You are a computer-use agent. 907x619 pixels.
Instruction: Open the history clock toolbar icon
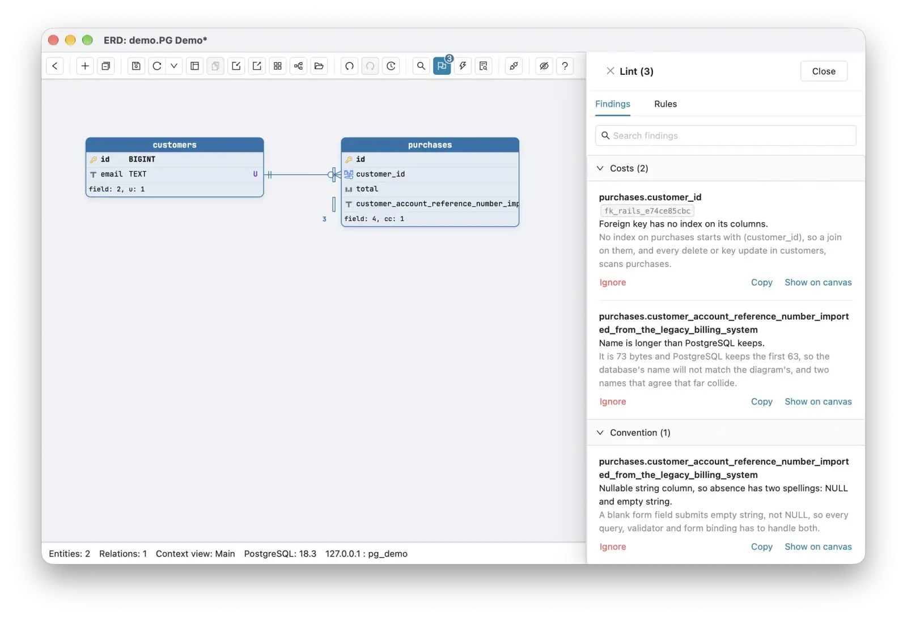(x=391, y=66)
